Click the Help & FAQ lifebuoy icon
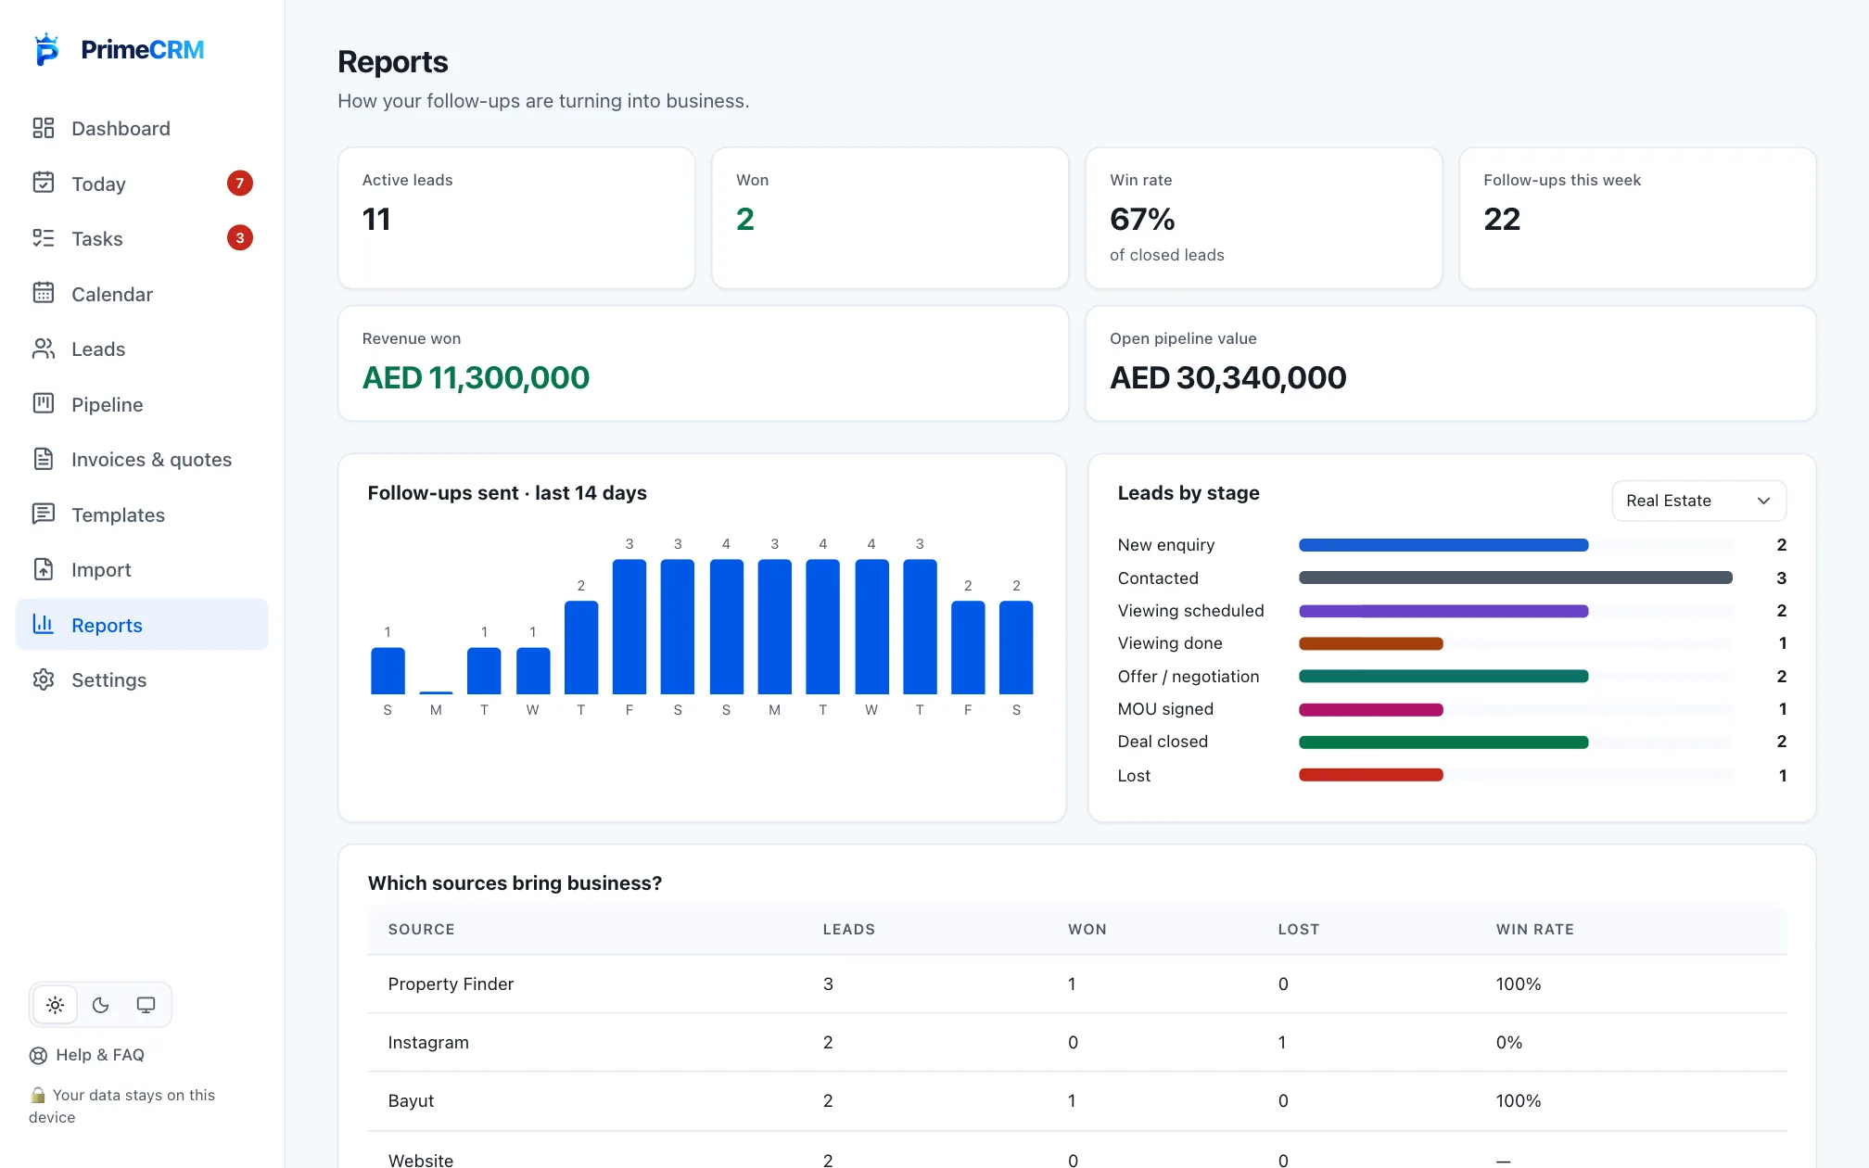Image resolution: width=1869 pixels, height=1168 pixels. tap(38, 1055)
